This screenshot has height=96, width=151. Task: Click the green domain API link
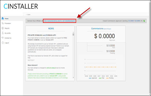click(x=53, y=76)
